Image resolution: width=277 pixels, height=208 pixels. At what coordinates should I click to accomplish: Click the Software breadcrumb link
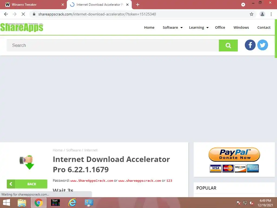(73, 150)
